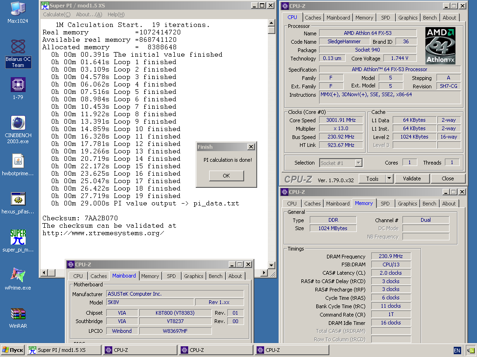This screenshot has height=357, width=477.
Task: Click the app icon in the Memory CPU-Z window title bar
Action: click(x=285, y=192)
